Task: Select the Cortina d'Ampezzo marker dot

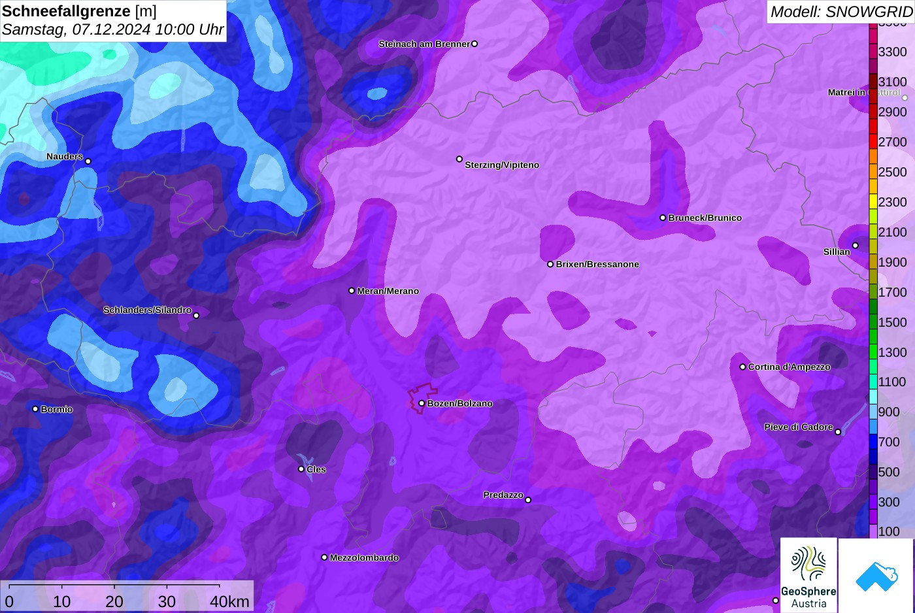Action: pyautogui.click(x=742, y=367)
